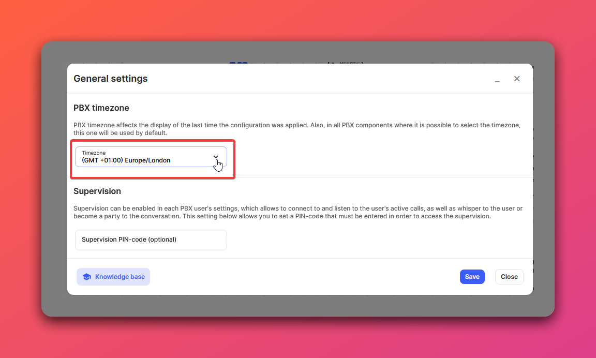Click dimmed Priority text above the dialog
596x358 pixels.
tap(352, 63)
